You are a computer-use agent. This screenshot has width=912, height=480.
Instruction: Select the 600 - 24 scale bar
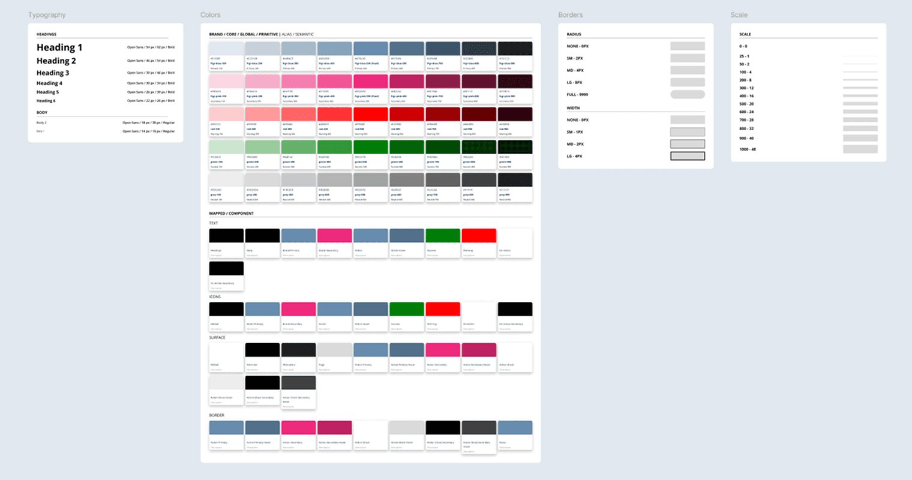click(x=860, y=112)
